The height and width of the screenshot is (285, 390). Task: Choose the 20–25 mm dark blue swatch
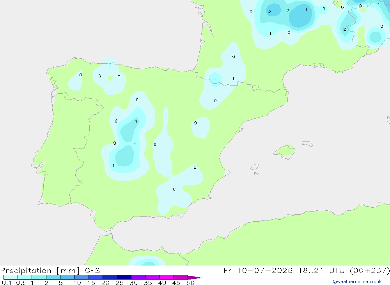pyautogui.click(x=110, y=277)
